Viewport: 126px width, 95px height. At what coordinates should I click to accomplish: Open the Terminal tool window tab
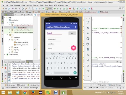21,85
